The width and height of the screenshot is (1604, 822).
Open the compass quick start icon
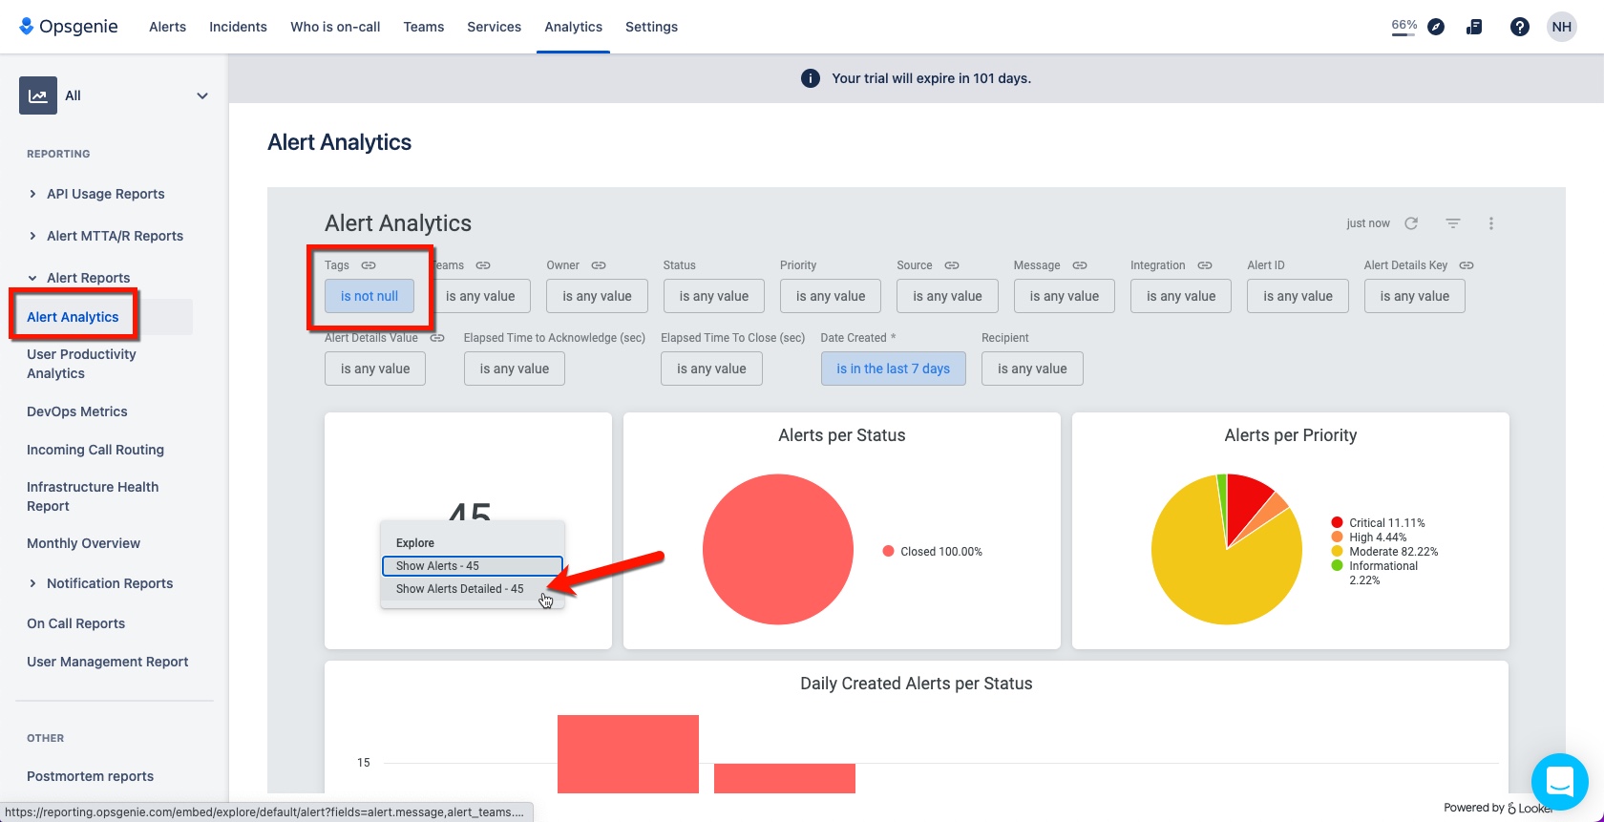(x=1436, y=27)
